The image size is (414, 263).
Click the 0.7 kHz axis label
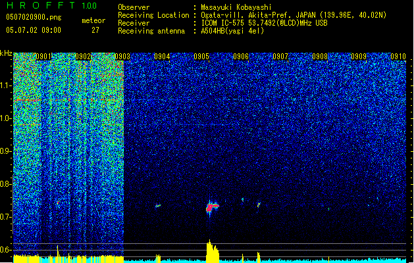(6, 217)
